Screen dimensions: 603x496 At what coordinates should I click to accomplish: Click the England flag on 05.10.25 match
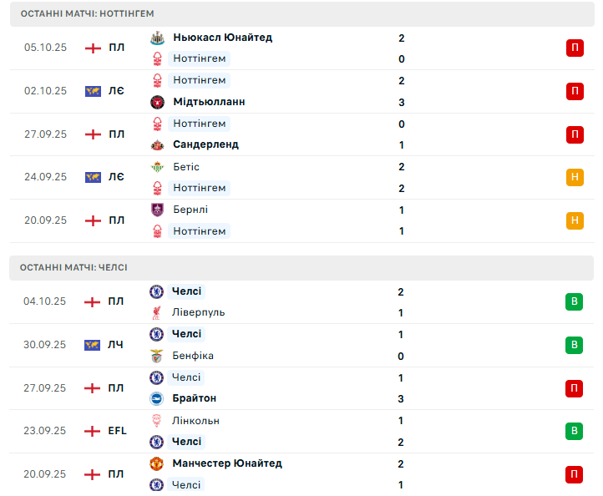click(93, 48)
